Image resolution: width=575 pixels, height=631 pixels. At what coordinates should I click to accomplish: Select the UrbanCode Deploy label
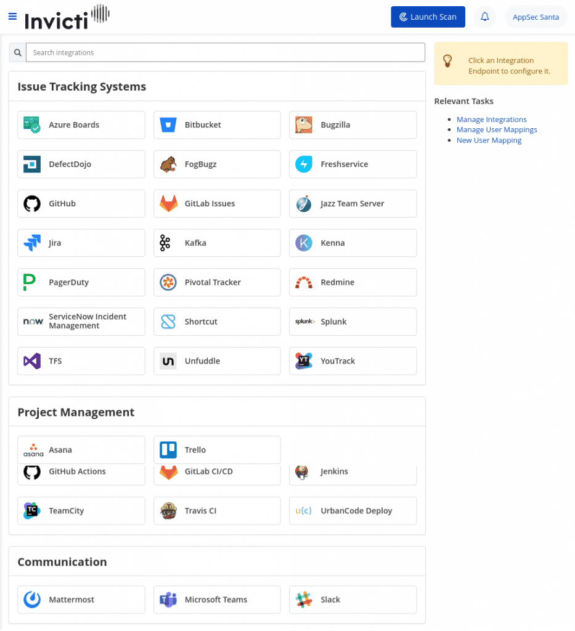pyautogui.click(x=356, y=511)
